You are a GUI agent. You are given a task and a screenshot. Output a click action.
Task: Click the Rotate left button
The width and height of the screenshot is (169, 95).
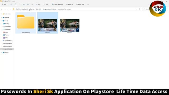coord(70,4)
